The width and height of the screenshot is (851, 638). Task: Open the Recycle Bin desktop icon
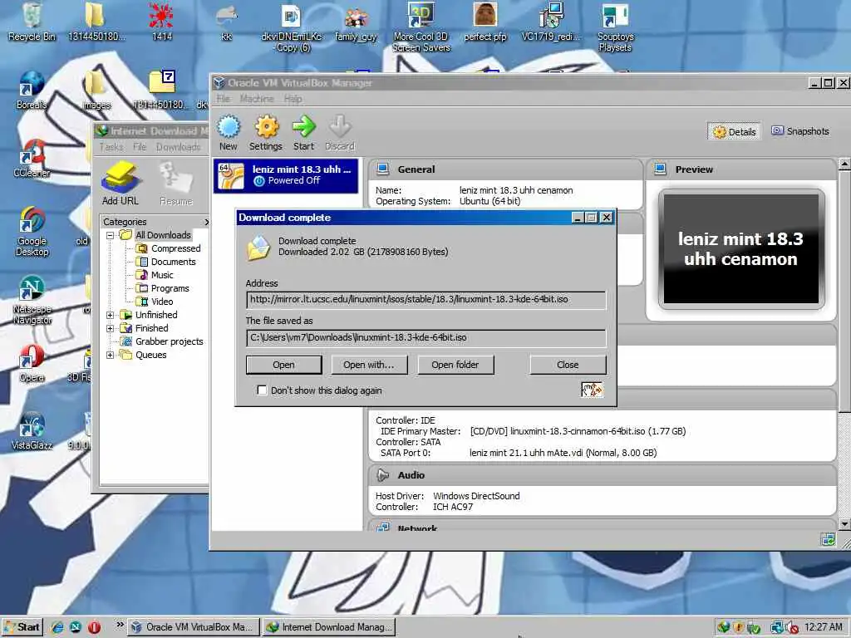32,22
